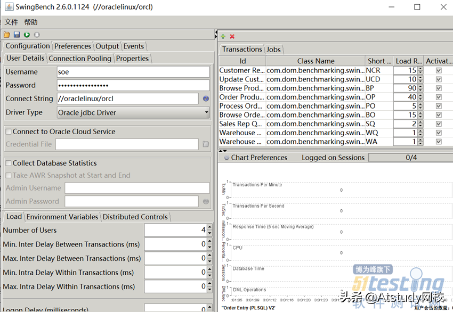
Task: Open the Properties tab
Action: point(132,59)
